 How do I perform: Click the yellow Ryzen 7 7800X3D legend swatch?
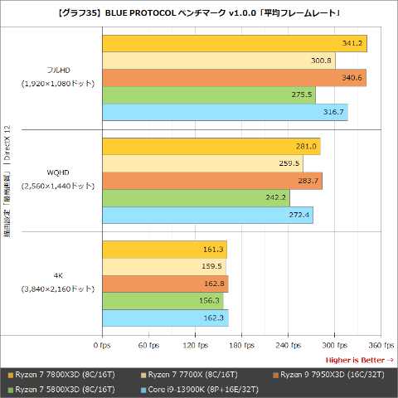pos(11,376)
